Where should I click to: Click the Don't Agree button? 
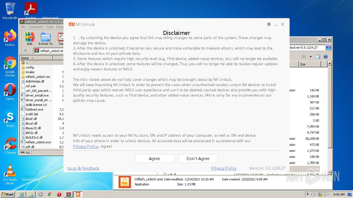pyautogui.click(x=198, y=158)
